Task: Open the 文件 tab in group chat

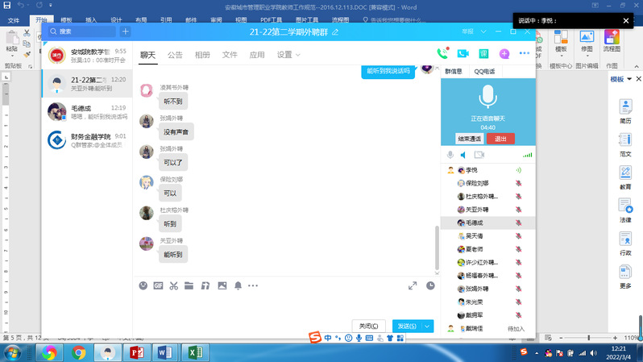Action: (230, 55)
